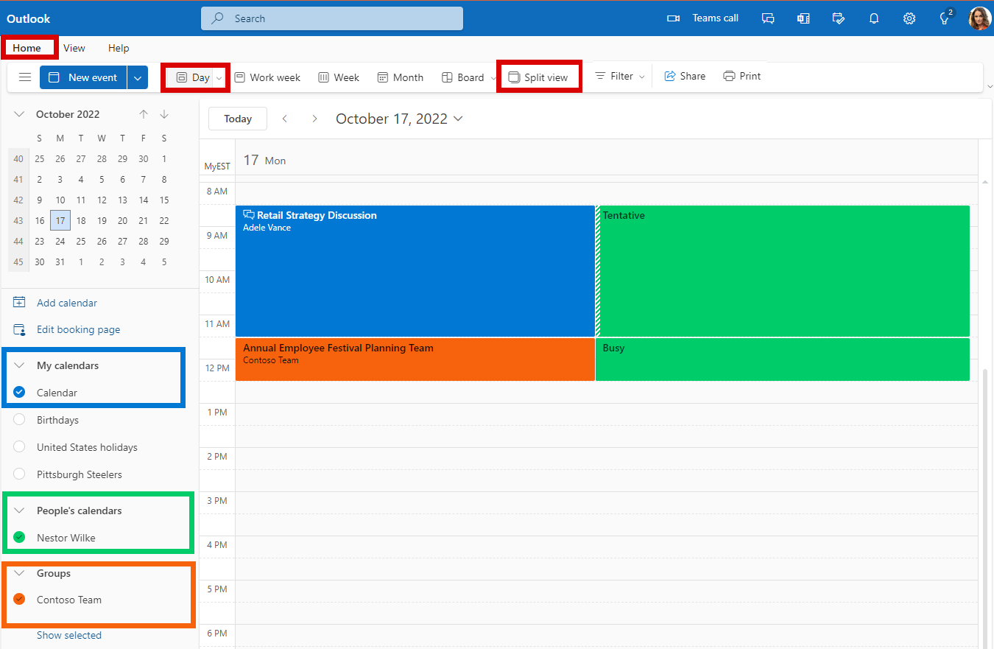Image resolution: width=994 pixels, height=649 pixels.
Task: Enable Pittsburgh Steelers calendar
Action: 20,474
